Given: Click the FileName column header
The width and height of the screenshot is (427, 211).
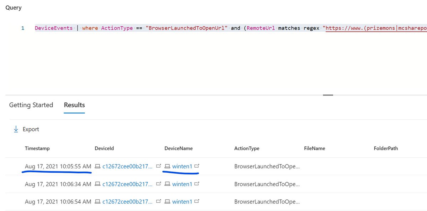Looking at the screenshot, I should (x=315, y=148).
